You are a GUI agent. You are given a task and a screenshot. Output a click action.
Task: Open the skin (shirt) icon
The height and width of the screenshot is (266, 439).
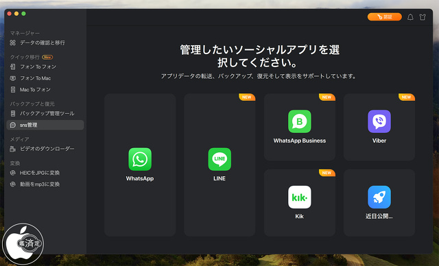tap(423, 17)
